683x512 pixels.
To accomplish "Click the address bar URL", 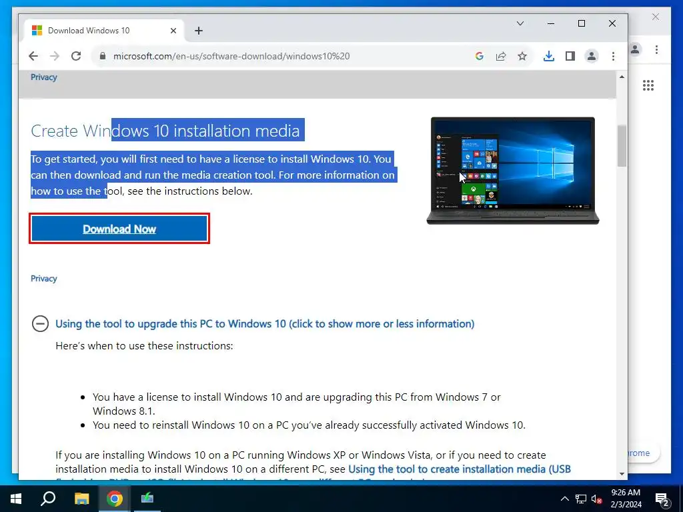I will [231, 56].
